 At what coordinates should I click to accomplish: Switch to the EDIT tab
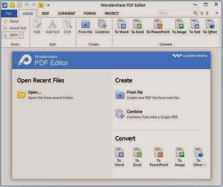(45, 13)
